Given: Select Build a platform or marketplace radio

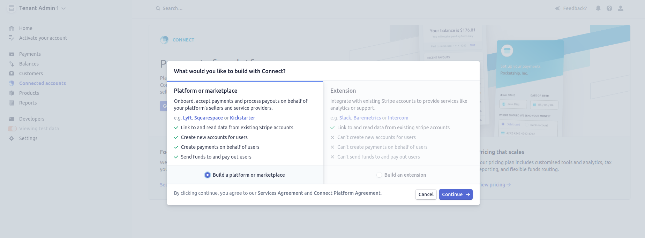Looking at the screenshot, I should click(x=208, y=175).
